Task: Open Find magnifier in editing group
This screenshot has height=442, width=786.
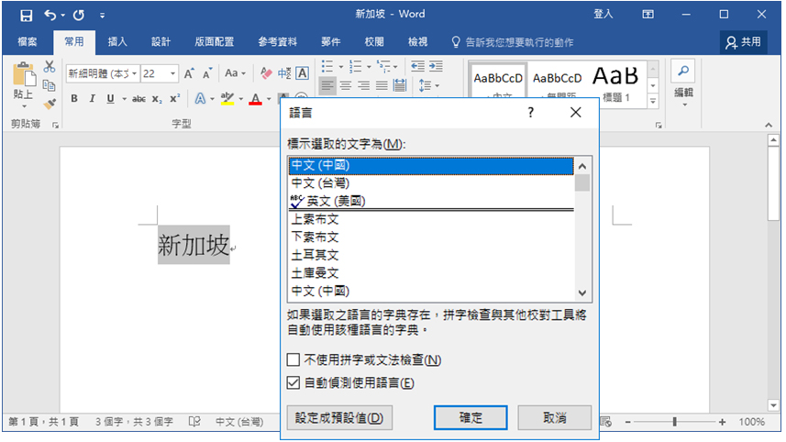Action: click(x=683, y=72)
